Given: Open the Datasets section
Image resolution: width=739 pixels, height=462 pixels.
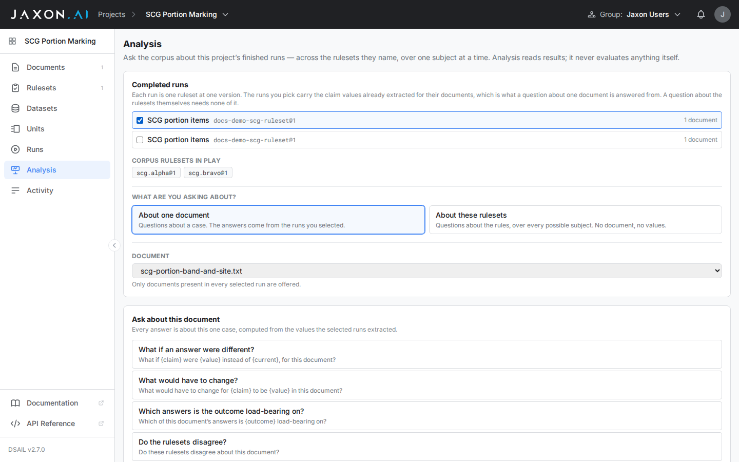Looking at the screenshot, I should tap(57, 108).
